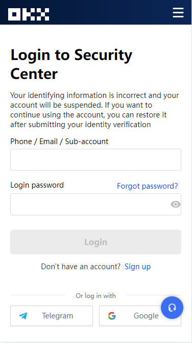Open the Forgot password? link
Image resolution: width=192 pixels, height=343 pixels.
148,186
